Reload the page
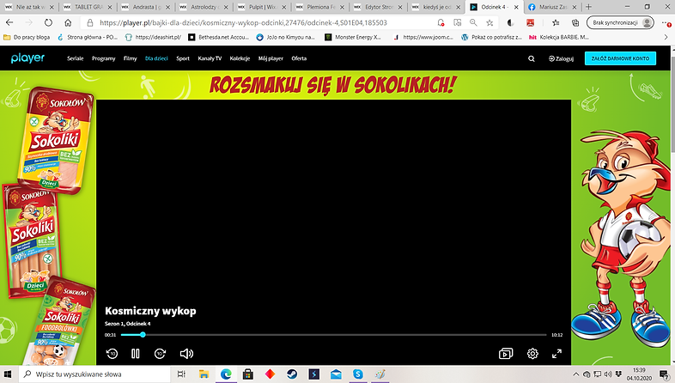The height and width of the screenshot is (383, 675). (48, 22)
